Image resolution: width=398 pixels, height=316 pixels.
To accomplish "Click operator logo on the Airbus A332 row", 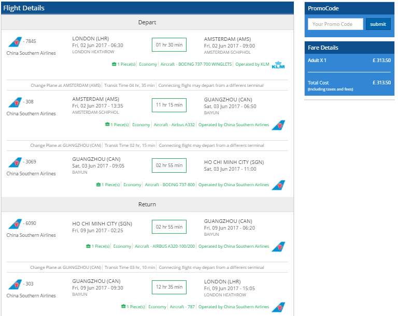I will point(278,125).
